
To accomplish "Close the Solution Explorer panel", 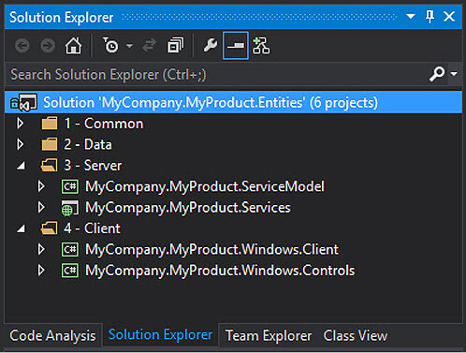I will pos(449,16).
